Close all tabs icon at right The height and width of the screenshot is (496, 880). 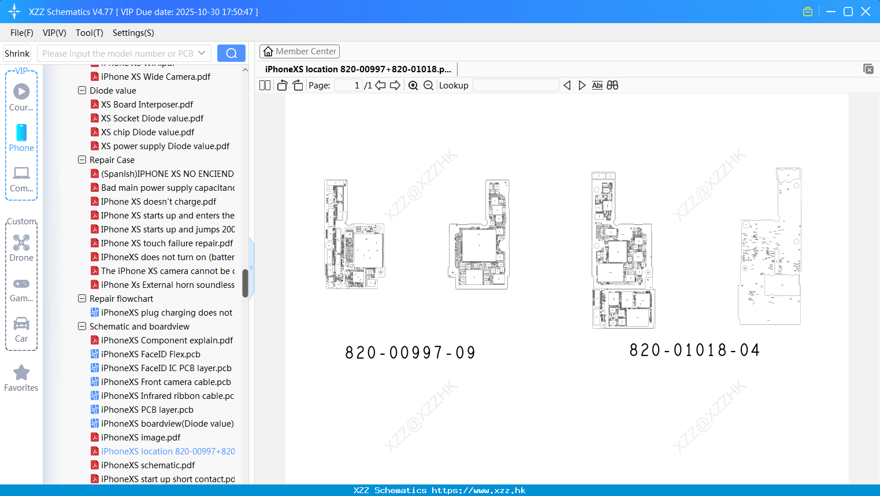coord(868,69)
